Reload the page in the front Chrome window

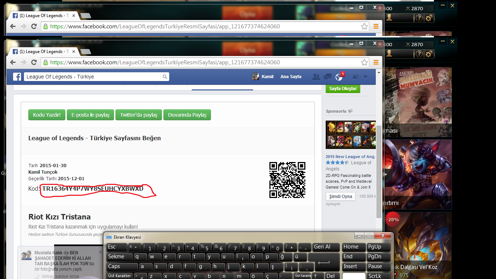(x=34, y=62)
